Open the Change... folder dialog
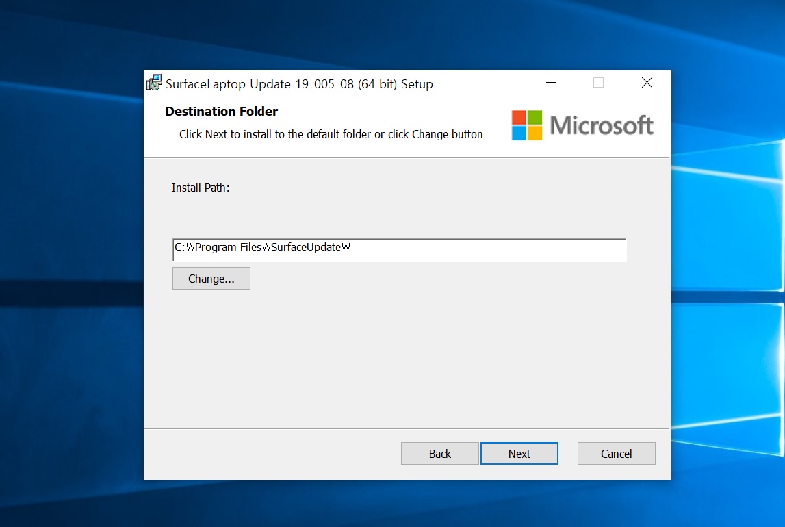The height and width of the screenshot is (527, 785). click(211, 279)
